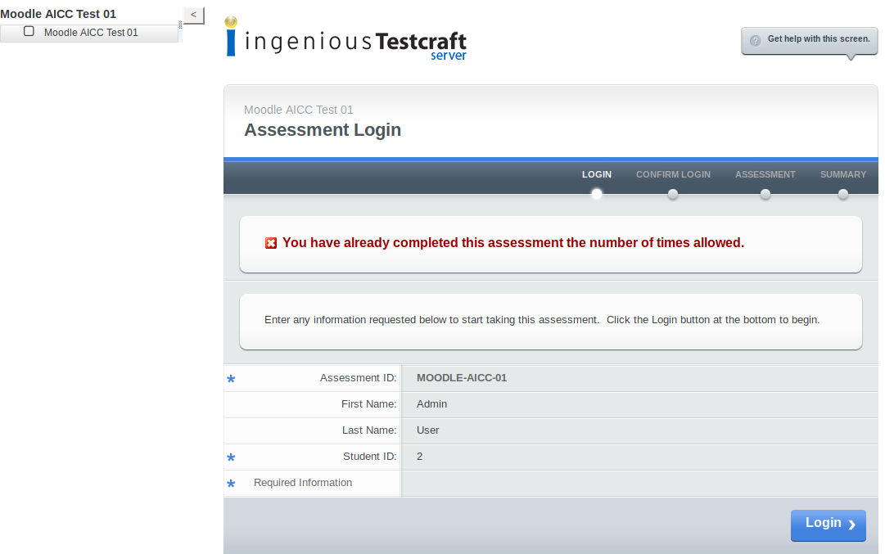Viewport: 885px width, 554px height.
Task: Select the ASSESSMENT step tab
Action: coord(765,174)
